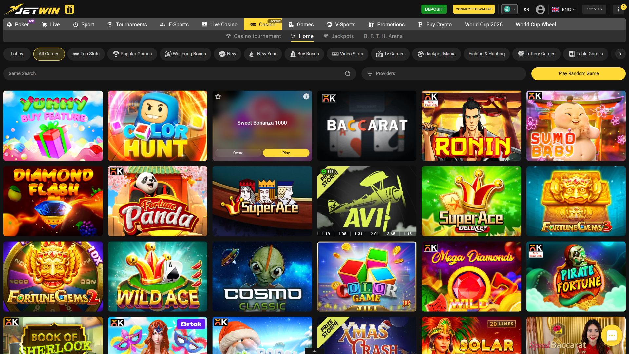Open the user profile avatar icon

click(540, 10)
